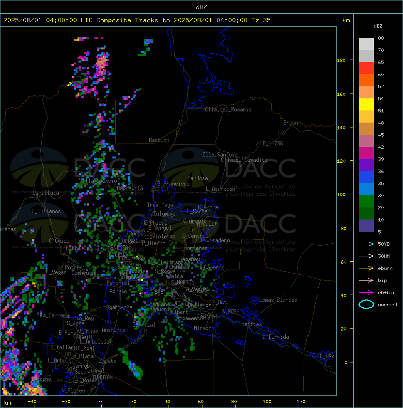403x408 pixels.
Task: Click the 'Perdriel' map label
Action: 118,283
